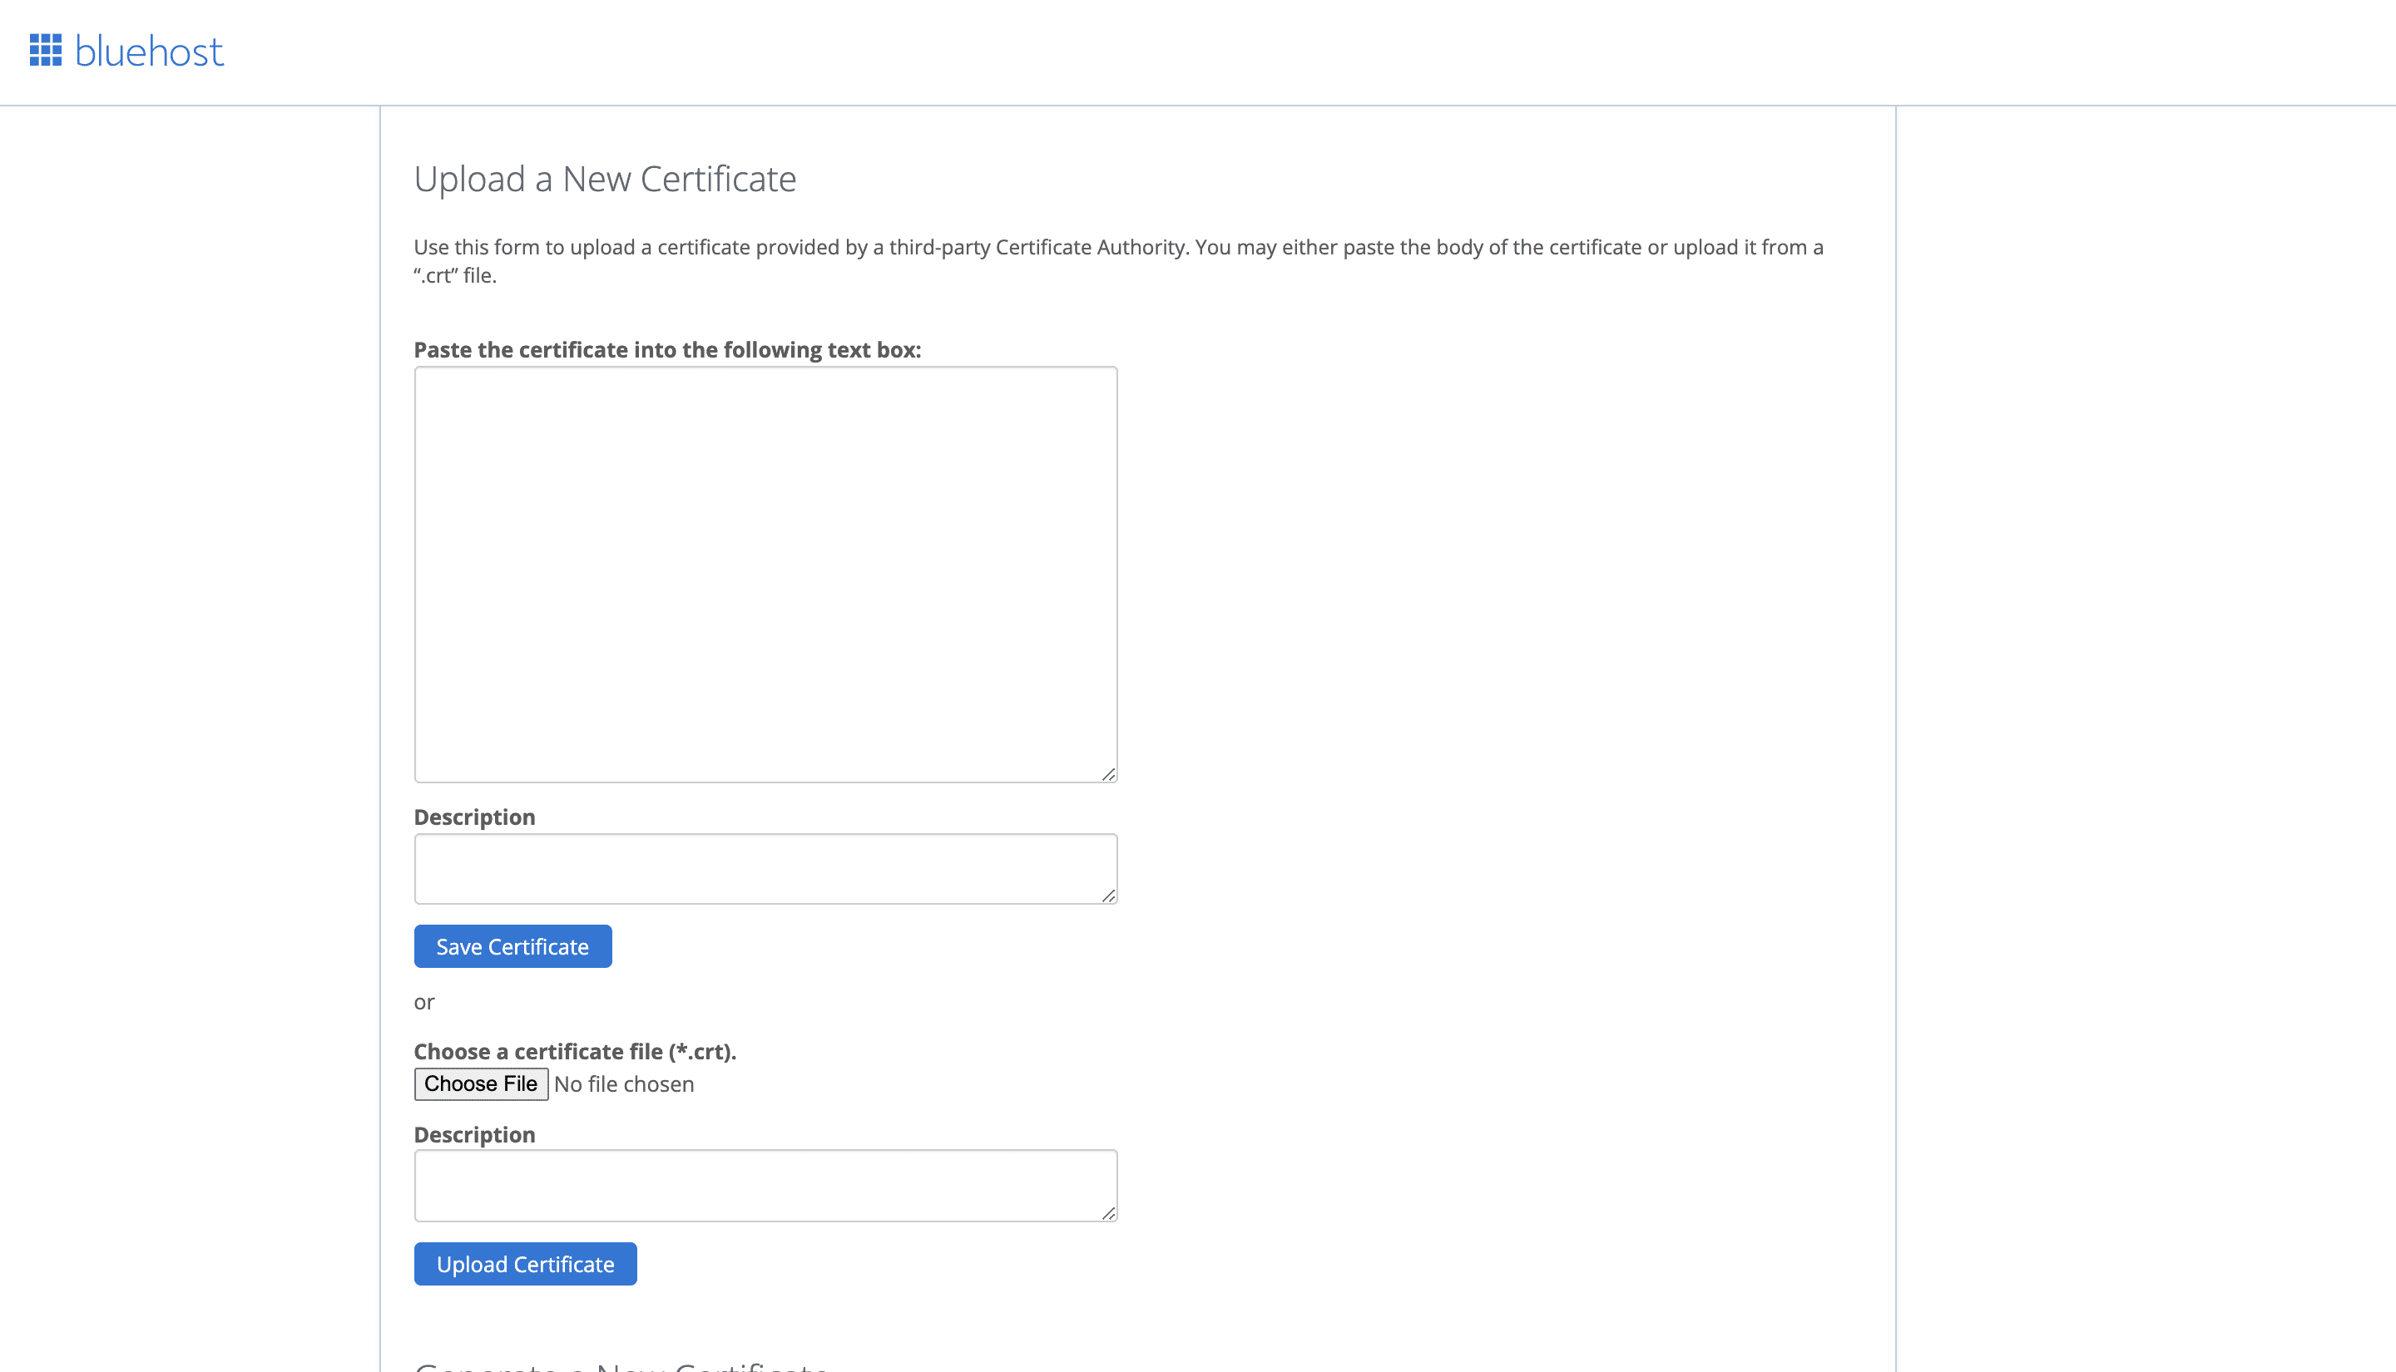The height and width of the screenshot is (1372, 2396).
Task: Click the bluehost wordmark text
Action: click(x=149, y=52)
